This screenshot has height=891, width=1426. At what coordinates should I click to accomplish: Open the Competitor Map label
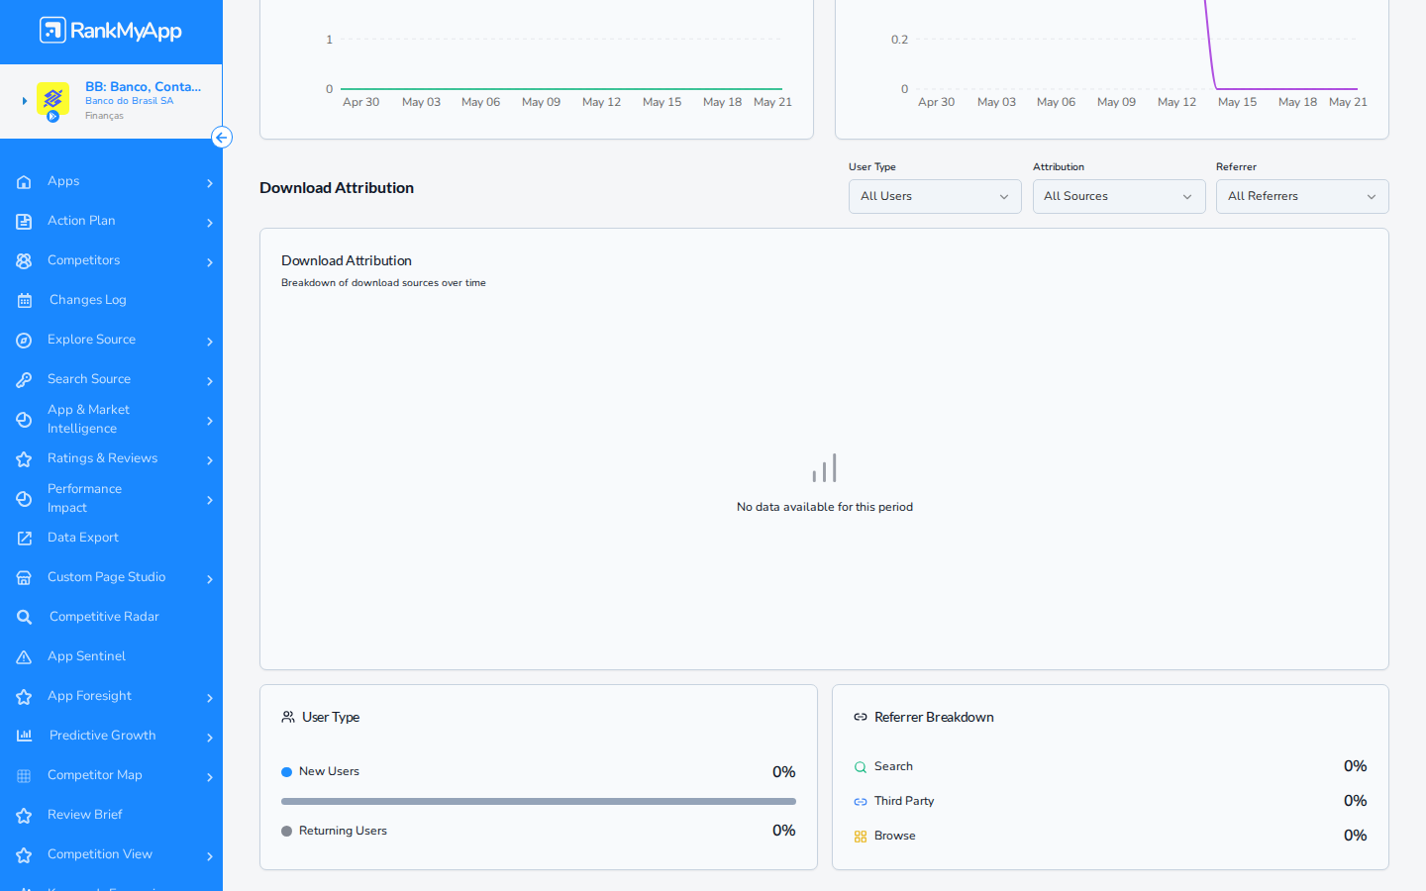click(94, 775)
